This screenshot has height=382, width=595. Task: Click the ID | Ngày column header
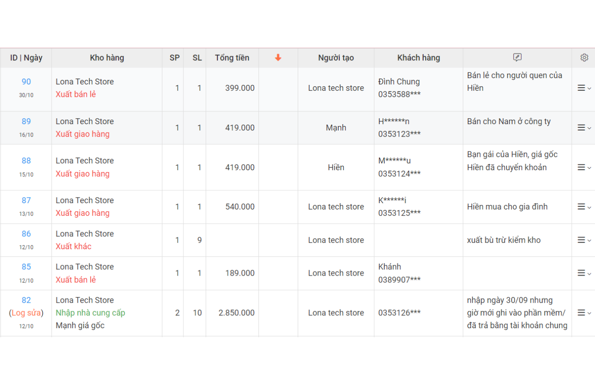pyautogui.click(x=26, y=58)
